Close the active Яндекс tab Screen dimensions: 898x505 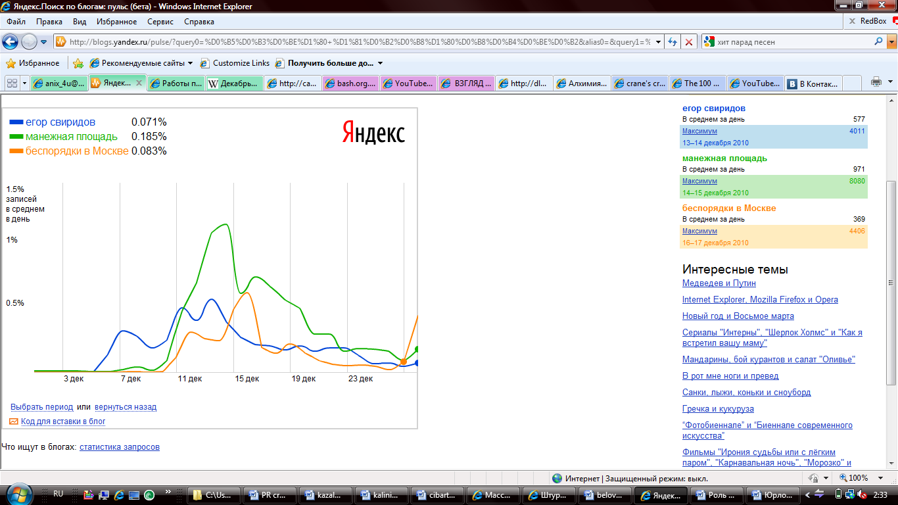pos(139,84)
